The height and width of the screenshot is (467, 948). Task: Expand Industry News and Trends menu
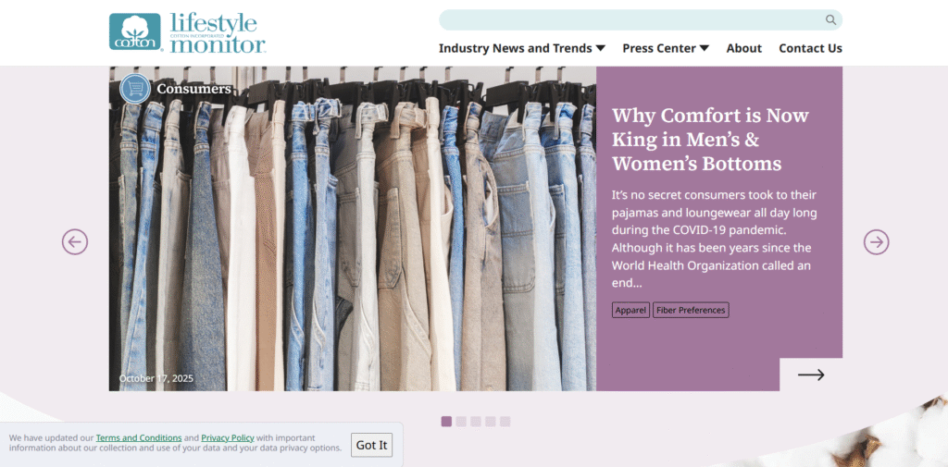click(x=522, y=48)
